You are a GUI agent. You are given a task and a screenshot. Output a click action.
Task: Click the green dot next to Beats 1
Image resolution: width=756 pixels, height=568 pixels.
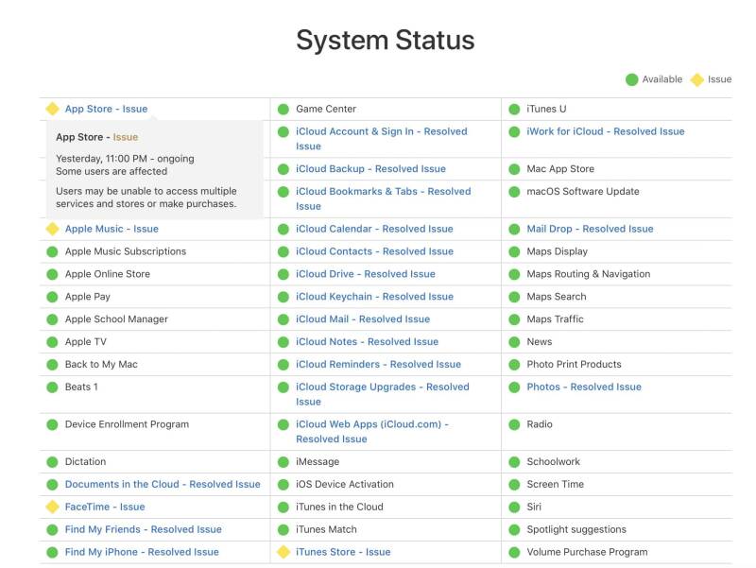[52, 387]
